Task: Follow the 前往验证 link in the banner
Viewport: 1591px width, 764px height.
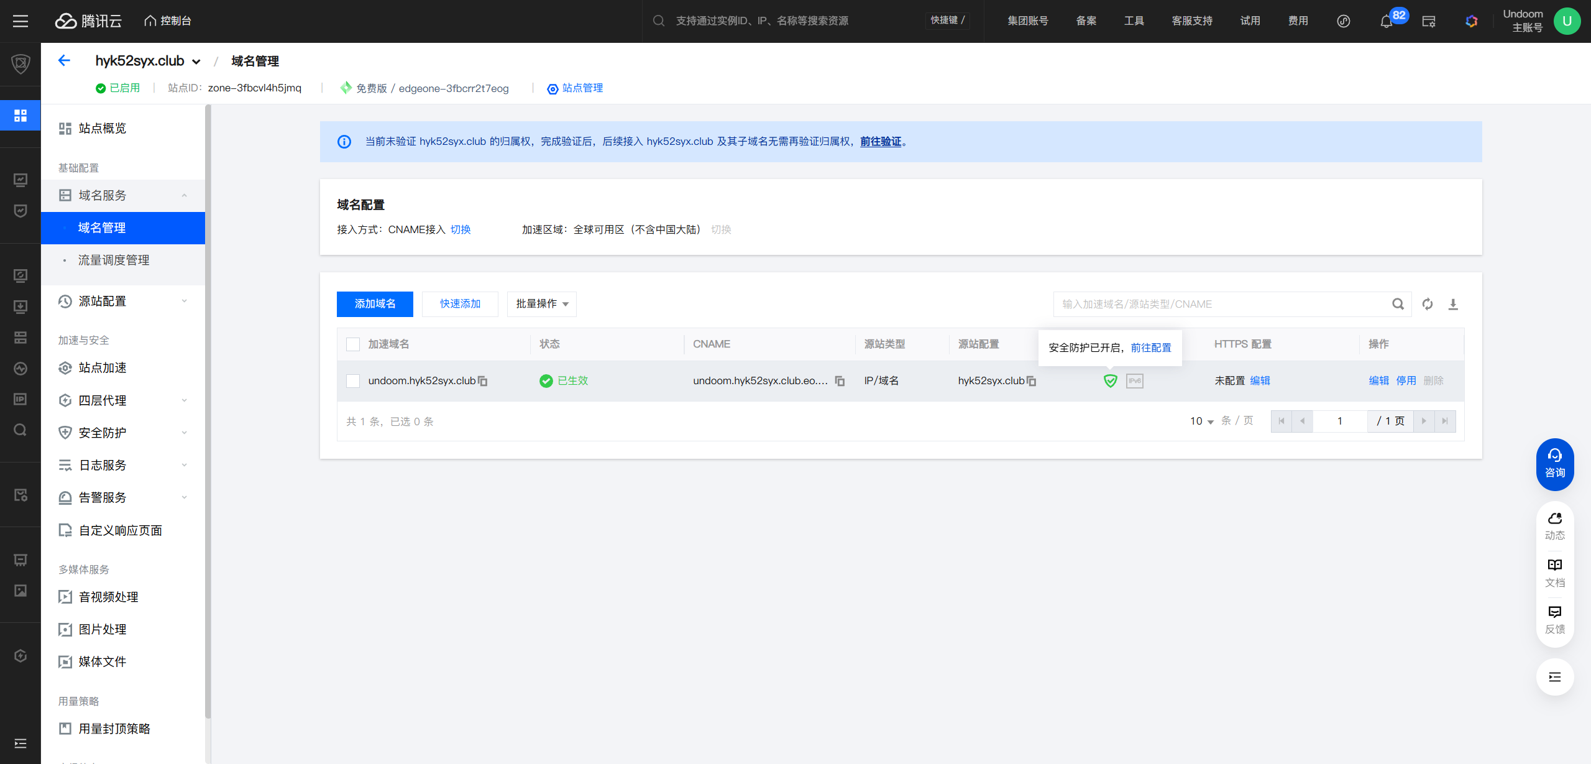Action: pos(880,142)
